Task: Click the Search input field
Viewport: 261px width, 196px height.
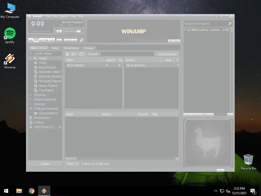Action: tap(127, 54)
